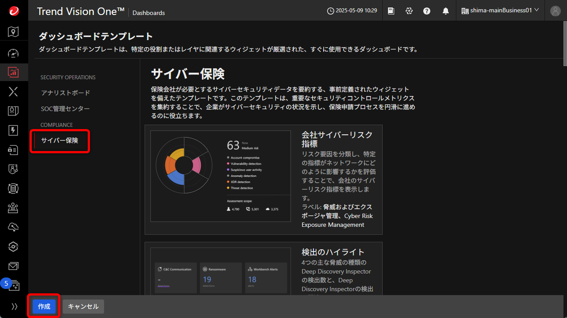Viewport: 567px width, 318px height.
Task: Open the email envelope sidebar icon
Action: click(14, 266)
